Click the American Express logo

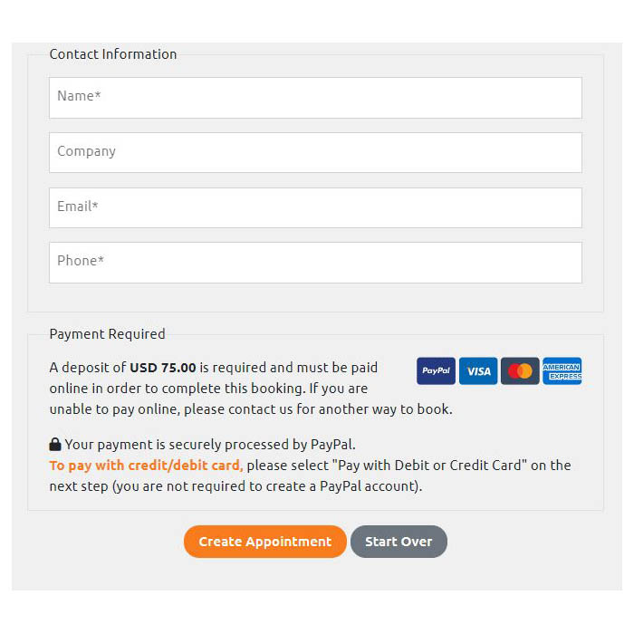tap(562, 370)
